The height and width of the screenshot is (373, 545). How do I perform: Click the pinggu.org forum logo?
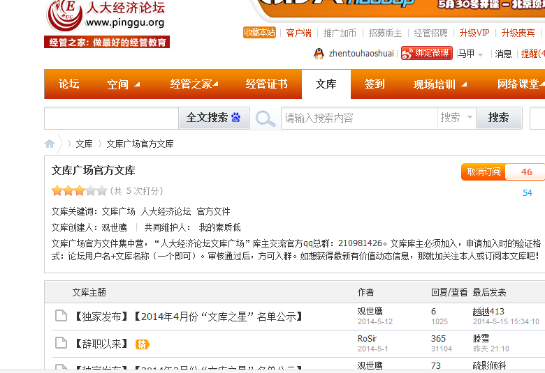coord(106,16)
